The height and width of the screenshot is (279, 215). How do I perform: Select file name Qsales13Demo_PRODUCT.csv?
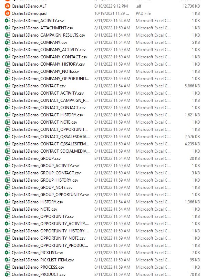[x=39, y=275]
